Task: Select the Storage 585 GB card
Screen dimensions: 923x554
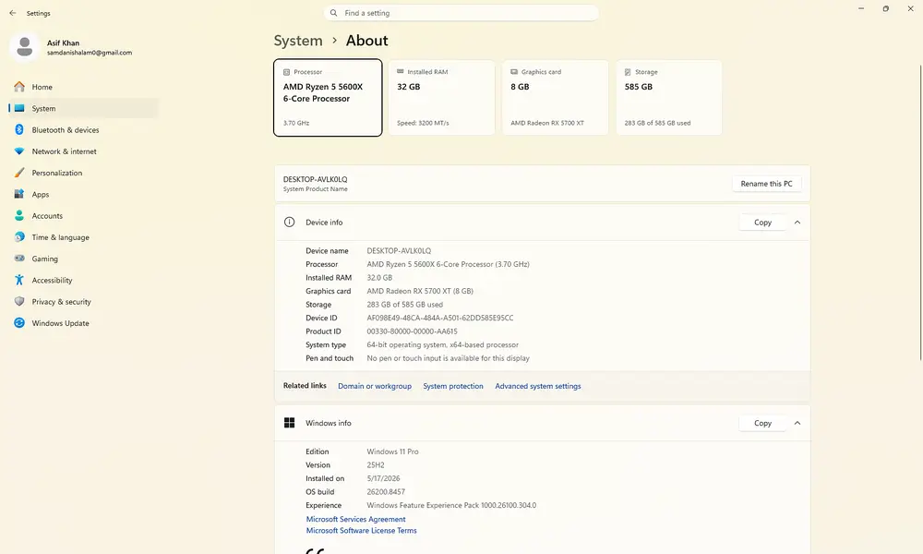Action: point(668,98)
